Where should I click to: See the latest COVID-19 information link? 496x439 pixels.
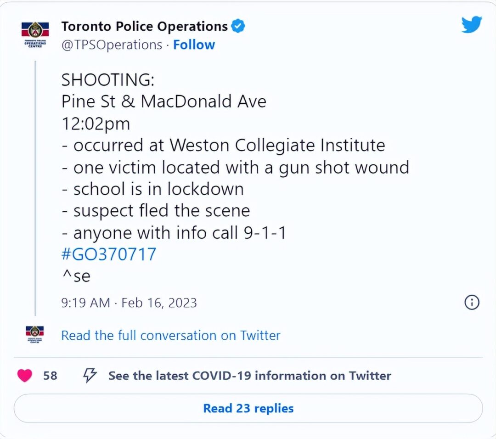[249, 376]
